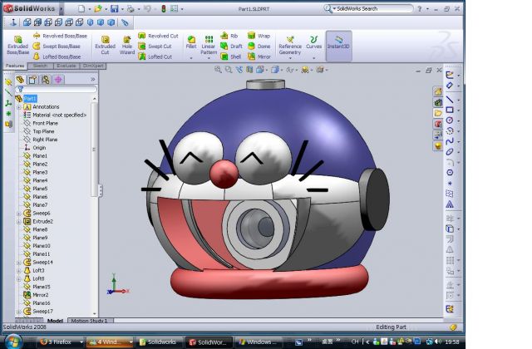Open the DimXpertManager tab icon
The image size is (532, 349).
58,80
